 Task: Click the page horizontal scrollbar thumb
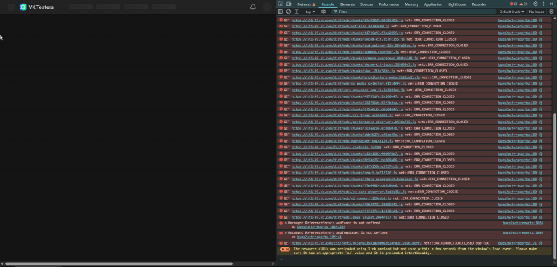(x=119, y=263)
